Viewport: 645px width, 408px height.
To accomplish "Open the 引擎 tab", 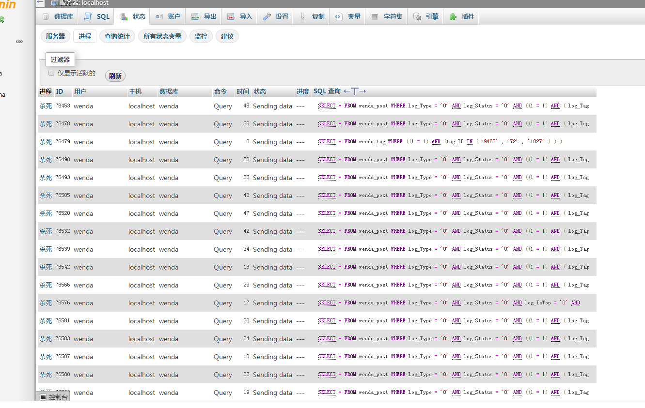I will [x=426, y=16].
